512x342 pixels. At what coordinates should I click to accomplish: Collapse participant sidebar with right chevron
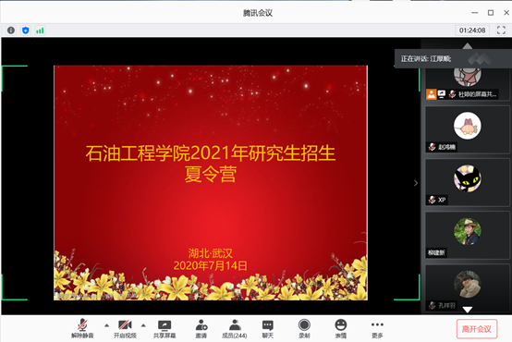click(x=416, y=183)
